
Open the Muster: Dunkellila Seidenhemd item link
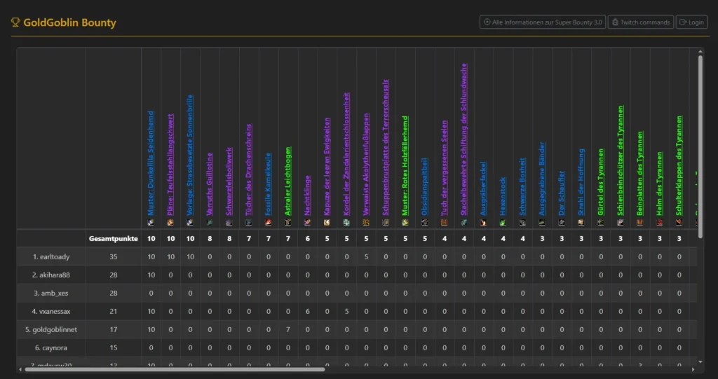tap(151, 163)
